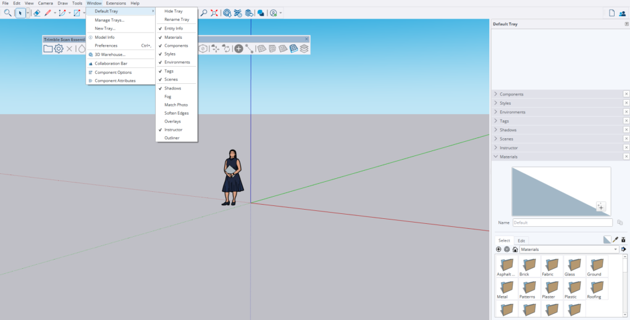This screenshot has height=320, width=630.
Task: Open the Brick materials folder
Action: [529, 266]
